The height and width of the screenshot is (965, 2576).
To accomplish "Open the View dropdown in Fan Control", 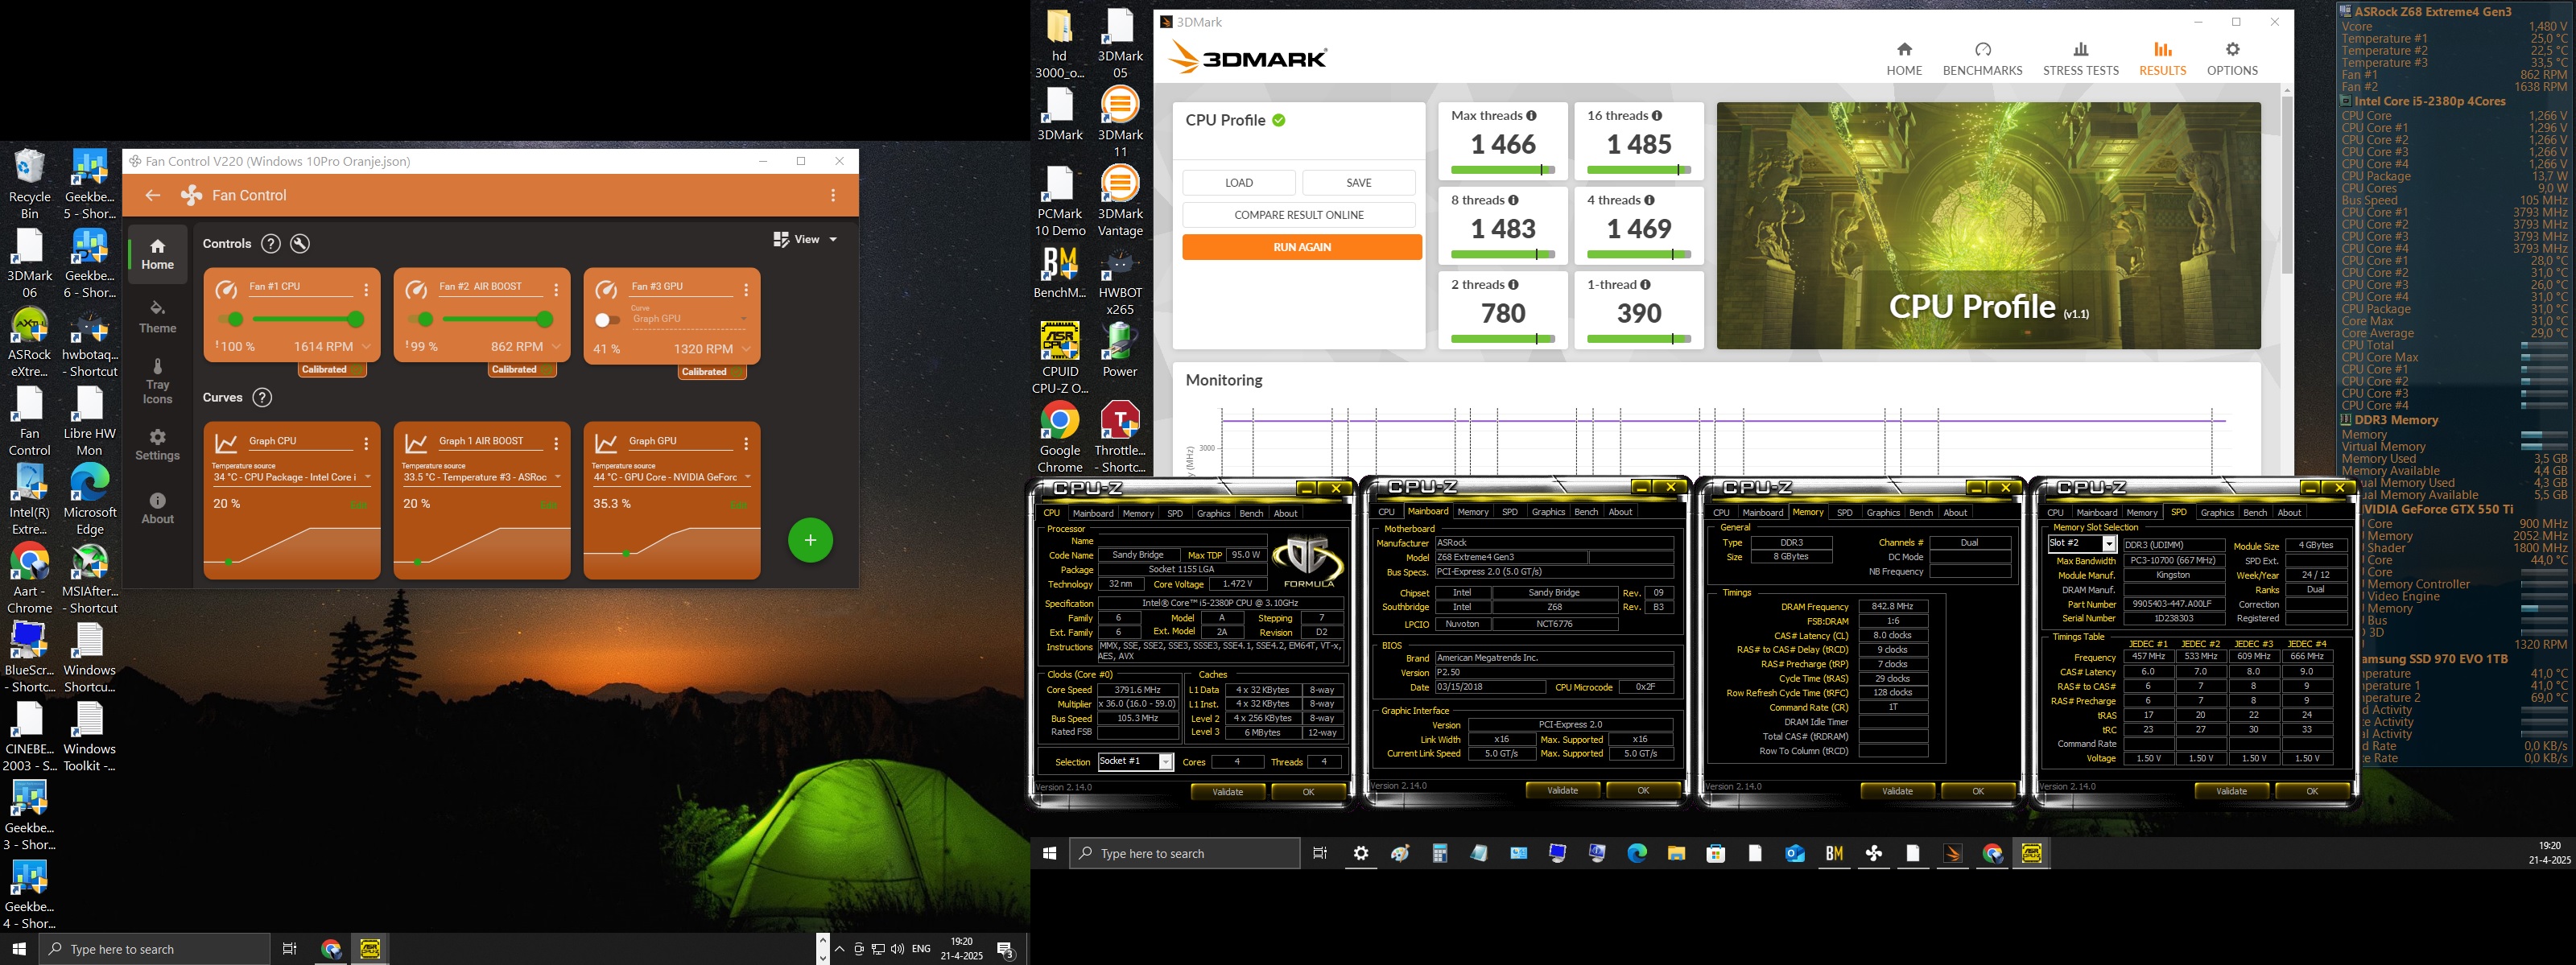I will (x=805, y=240).
